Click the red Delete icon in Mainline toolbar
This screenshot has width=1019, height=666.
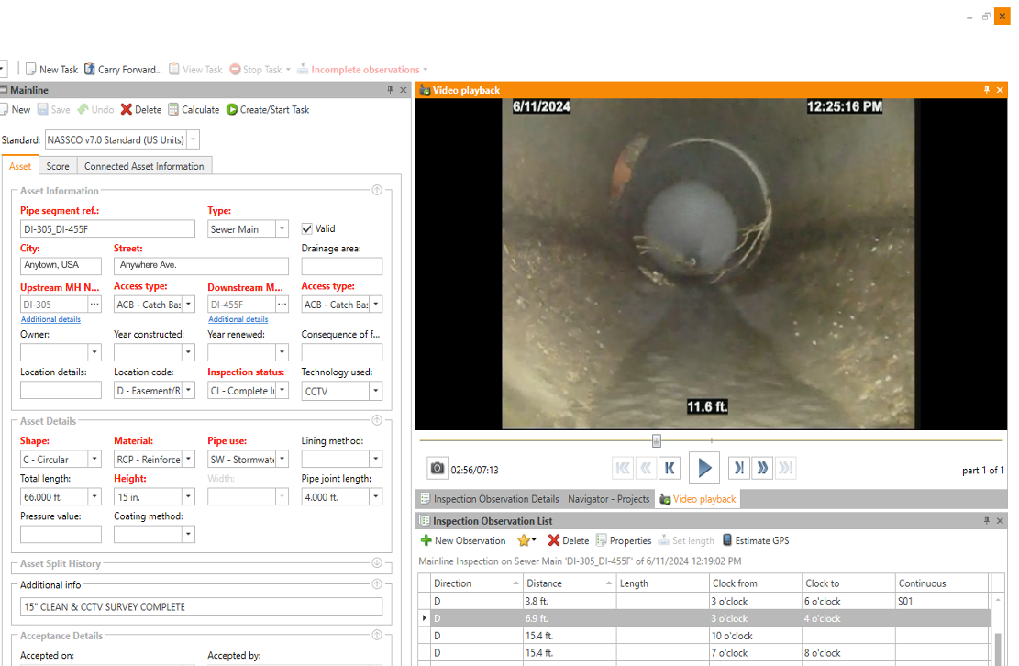127,110
